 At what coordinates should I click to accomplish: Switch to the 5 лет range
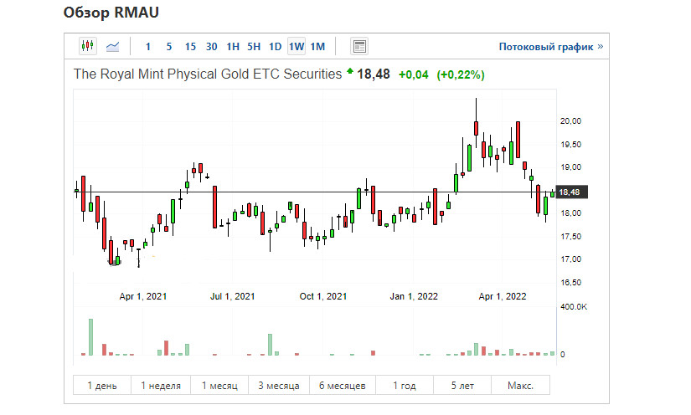462,385
